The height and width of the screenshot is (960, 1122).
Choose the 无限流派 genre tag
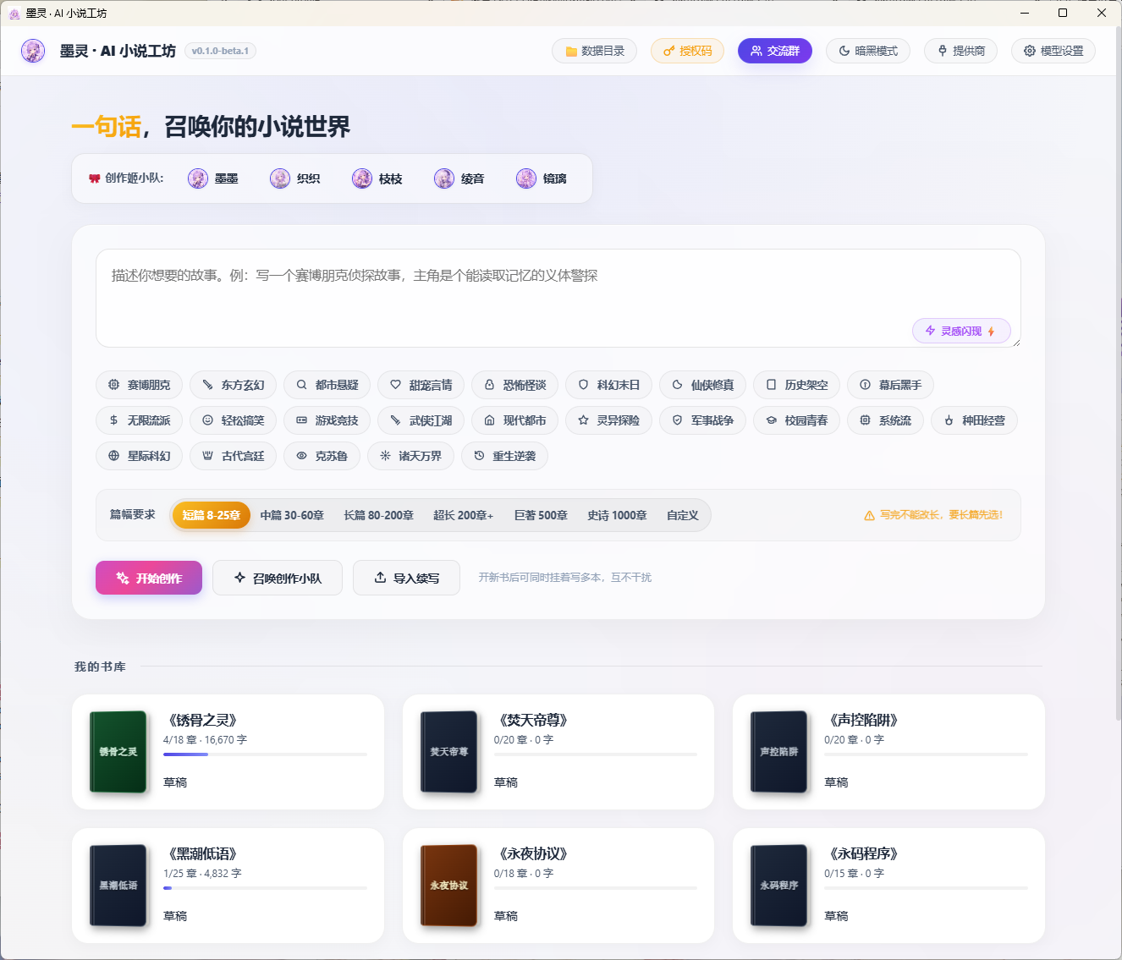tap(139, 420)
